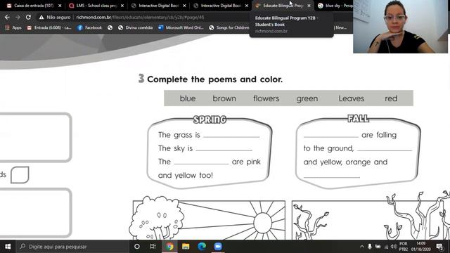Click the FALL poem heading

[358, 118]
